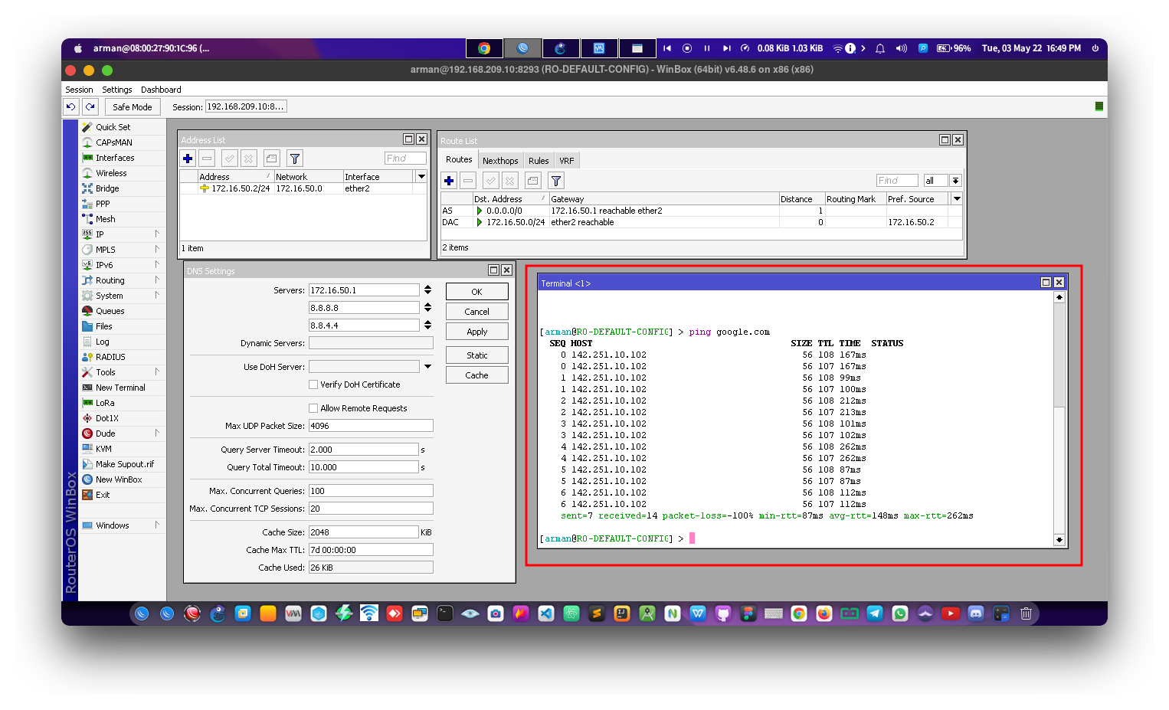This screenshot has width=1169, height=710.
Task: Apply the DNS settings
Action: click(x=476, y=331)
